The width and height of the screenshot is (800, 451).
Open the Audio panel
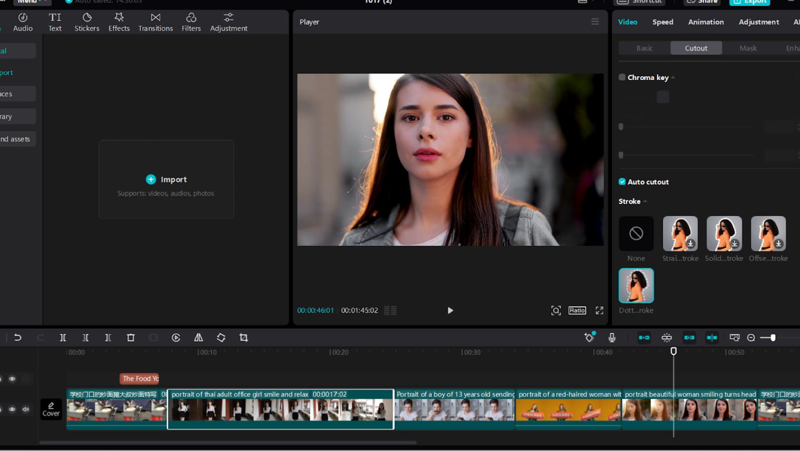click(23, 22)
